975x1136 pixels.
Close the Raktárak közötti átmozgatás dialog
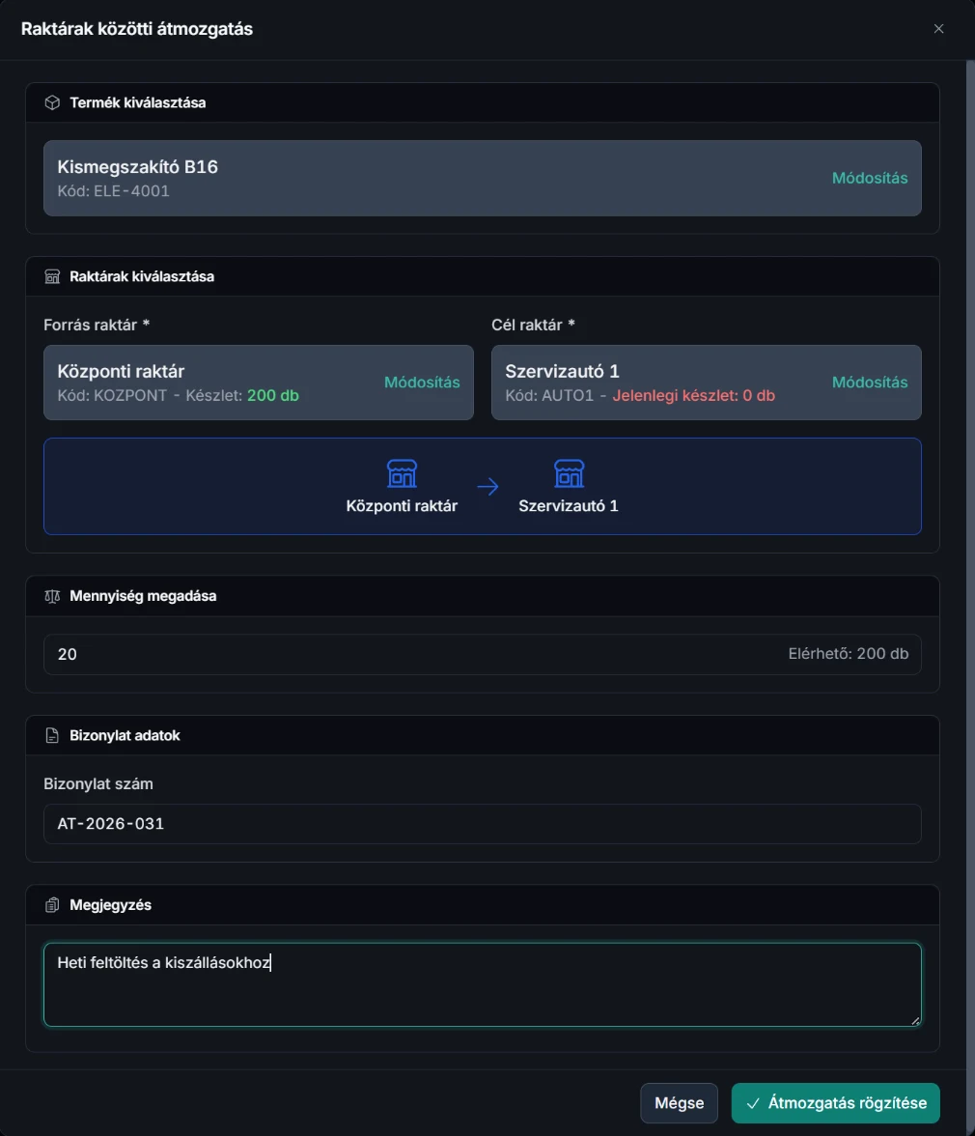[939, 29]
